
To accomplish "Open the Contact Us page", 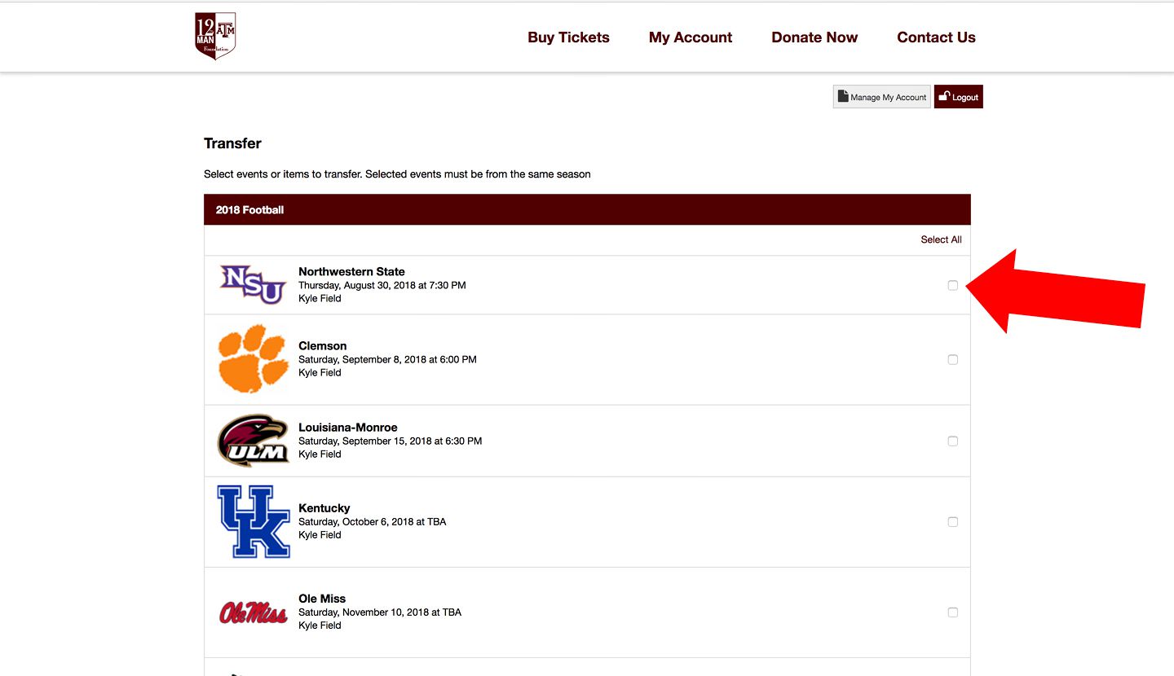I will [x=936, y=37].
